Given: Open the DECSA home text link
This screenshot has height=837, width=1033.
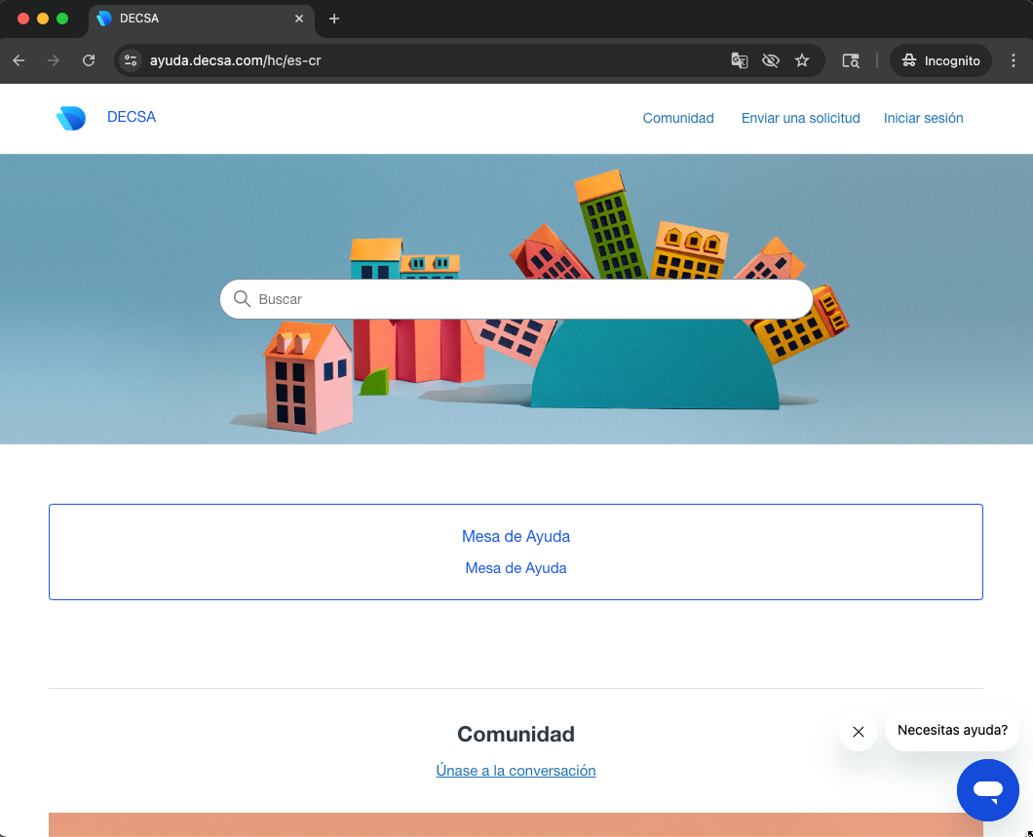Looking at the screenshot, I should tap(132, 117).
